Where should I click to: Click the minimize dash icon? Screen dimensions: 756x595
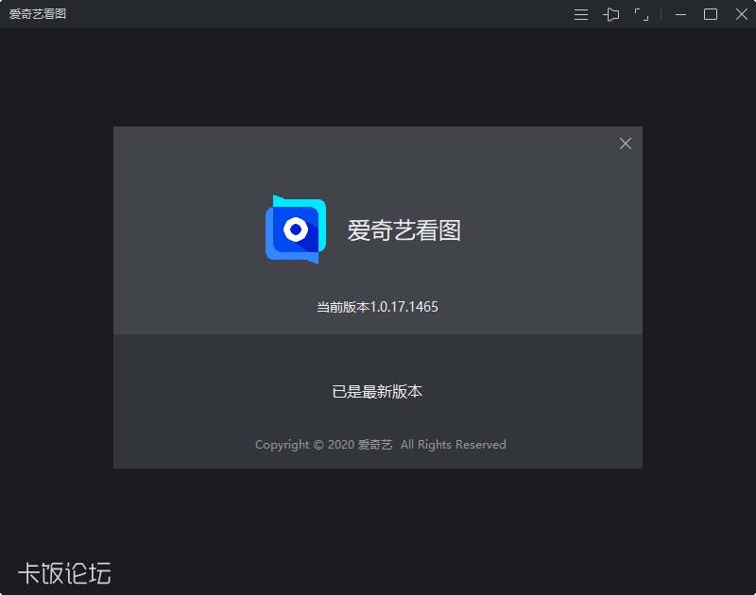[x=679, y=14]
